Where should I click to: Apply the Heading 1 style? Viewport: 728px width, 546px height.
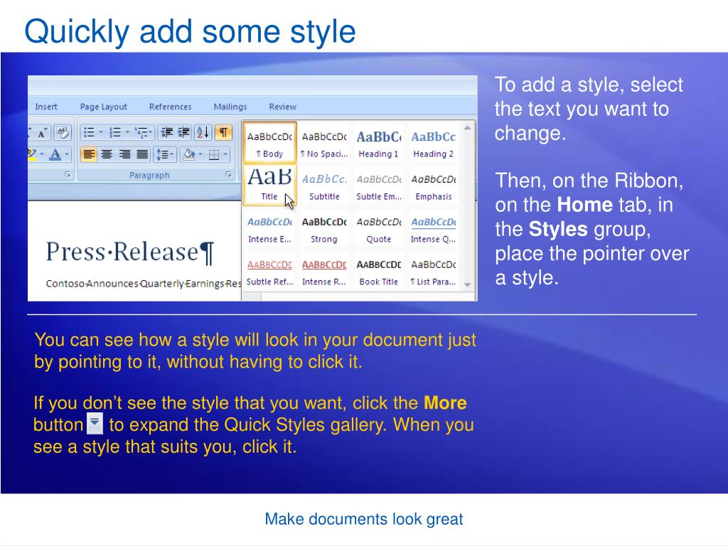click(x=378, y=144)
